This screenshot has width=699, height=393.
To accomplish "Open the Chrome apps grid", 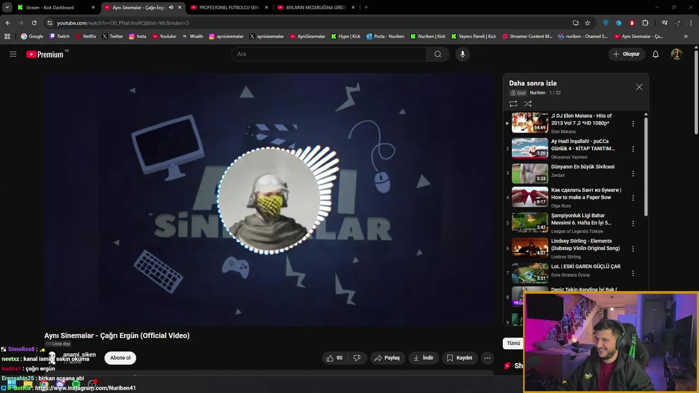I will tap(7, 37).
